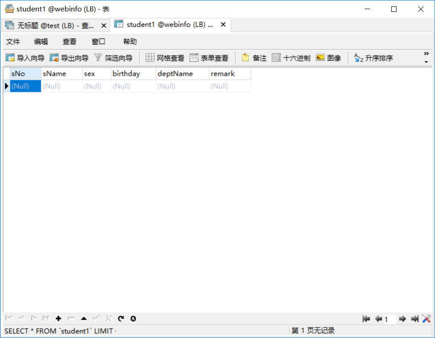435x338 pixels.
Task: Open the Import Wizard (导入向导)
Action: coord(25,58)
